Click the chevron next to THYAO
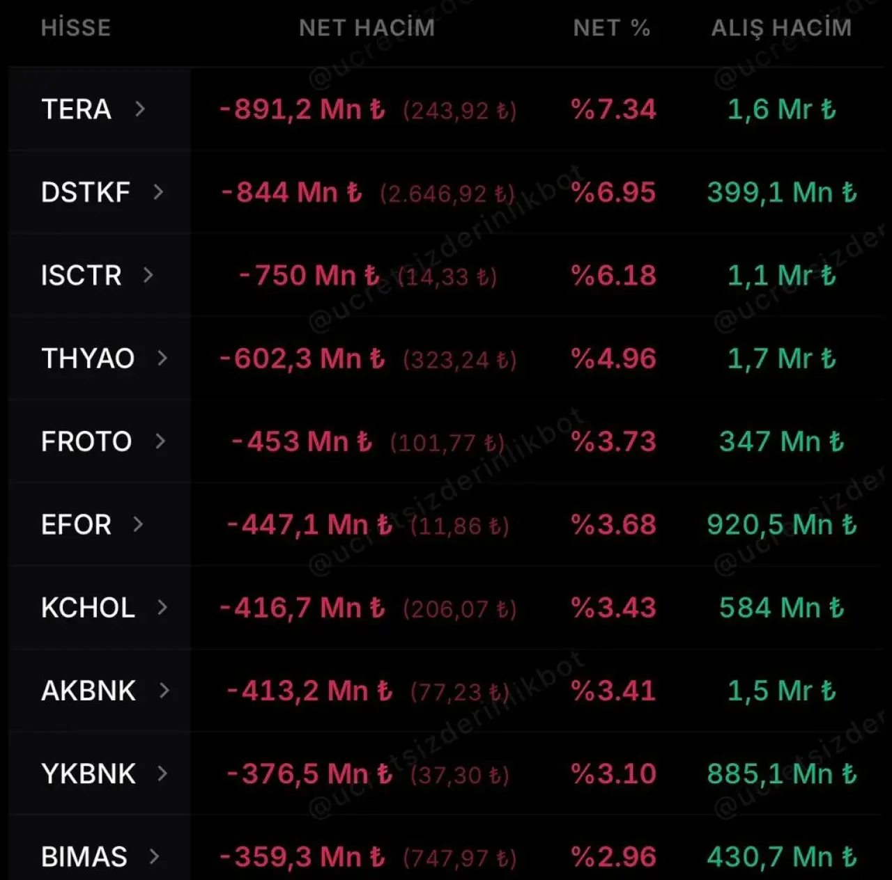The width and height of the screenshot is (892, 880). [162, 358]
